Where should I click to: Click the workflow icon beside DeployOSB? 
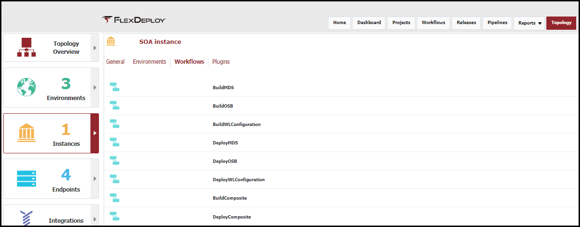pos(115,161)
